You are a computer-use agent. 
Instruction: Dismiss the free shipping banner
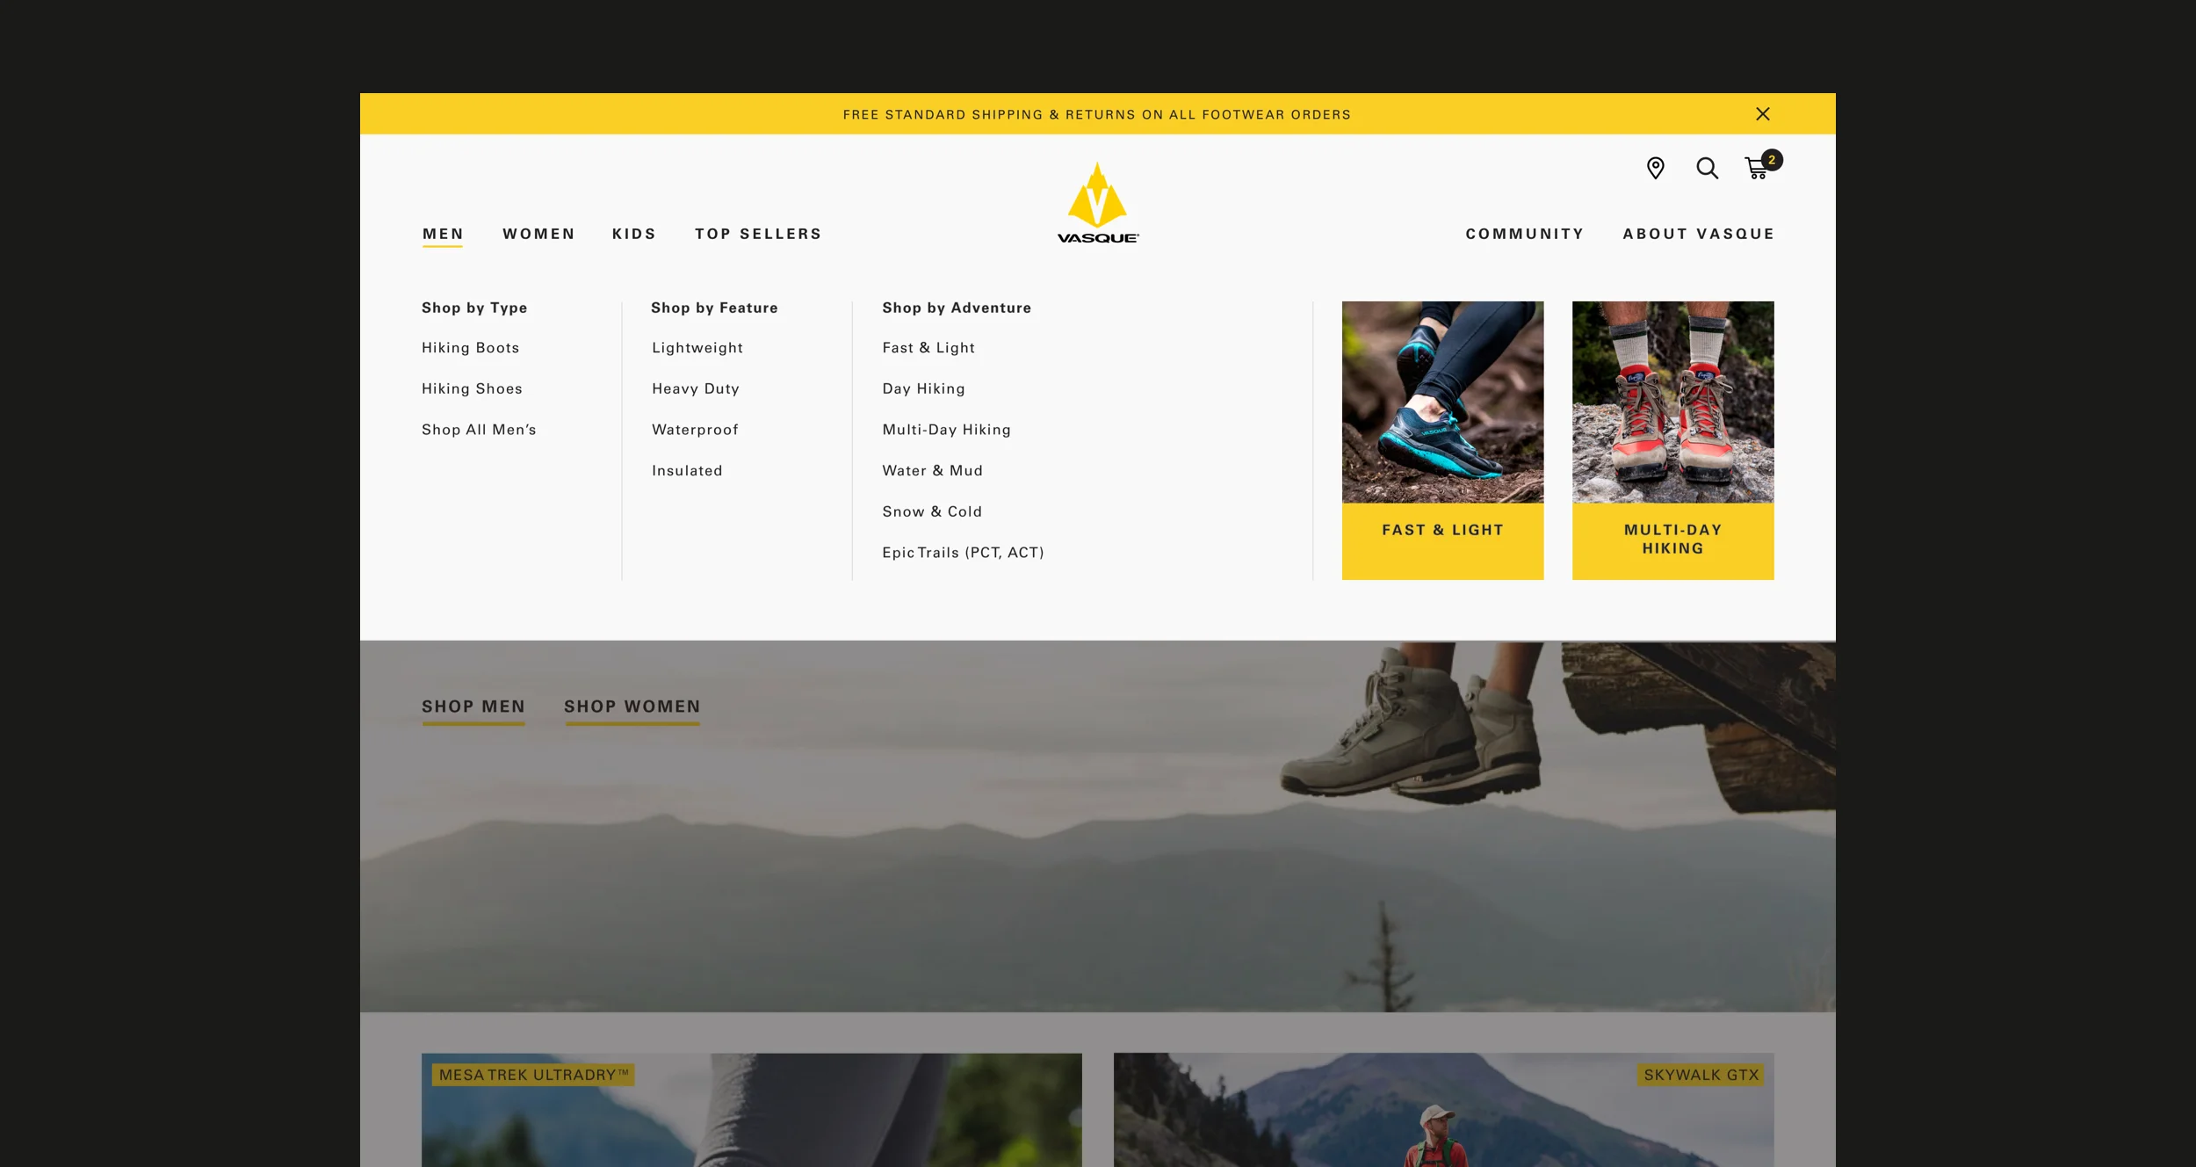tap(1762, 114)
